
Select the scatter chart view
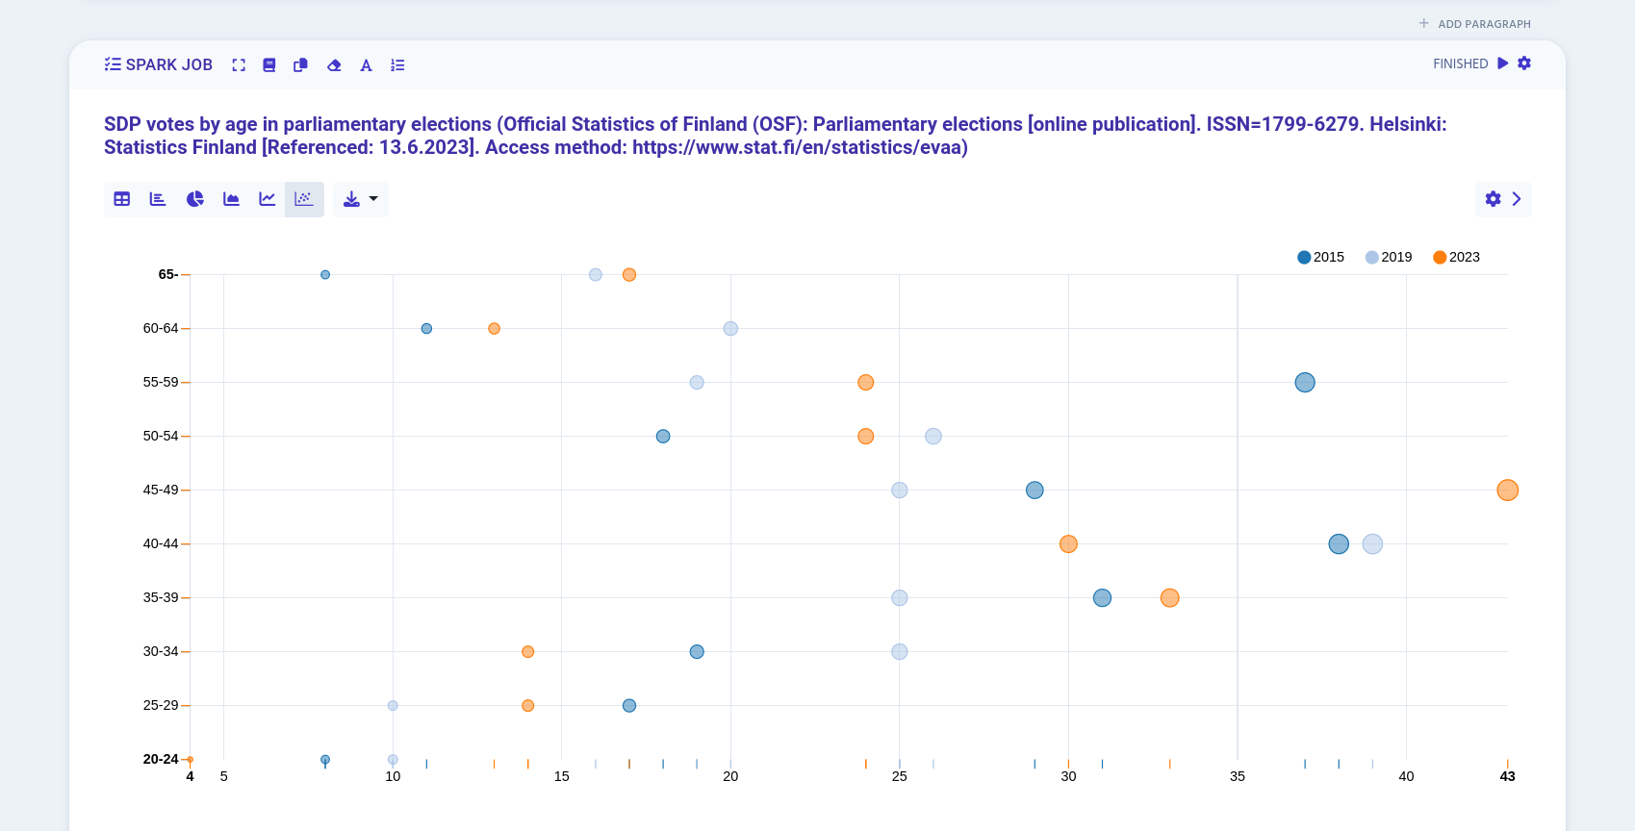(304, 199)
